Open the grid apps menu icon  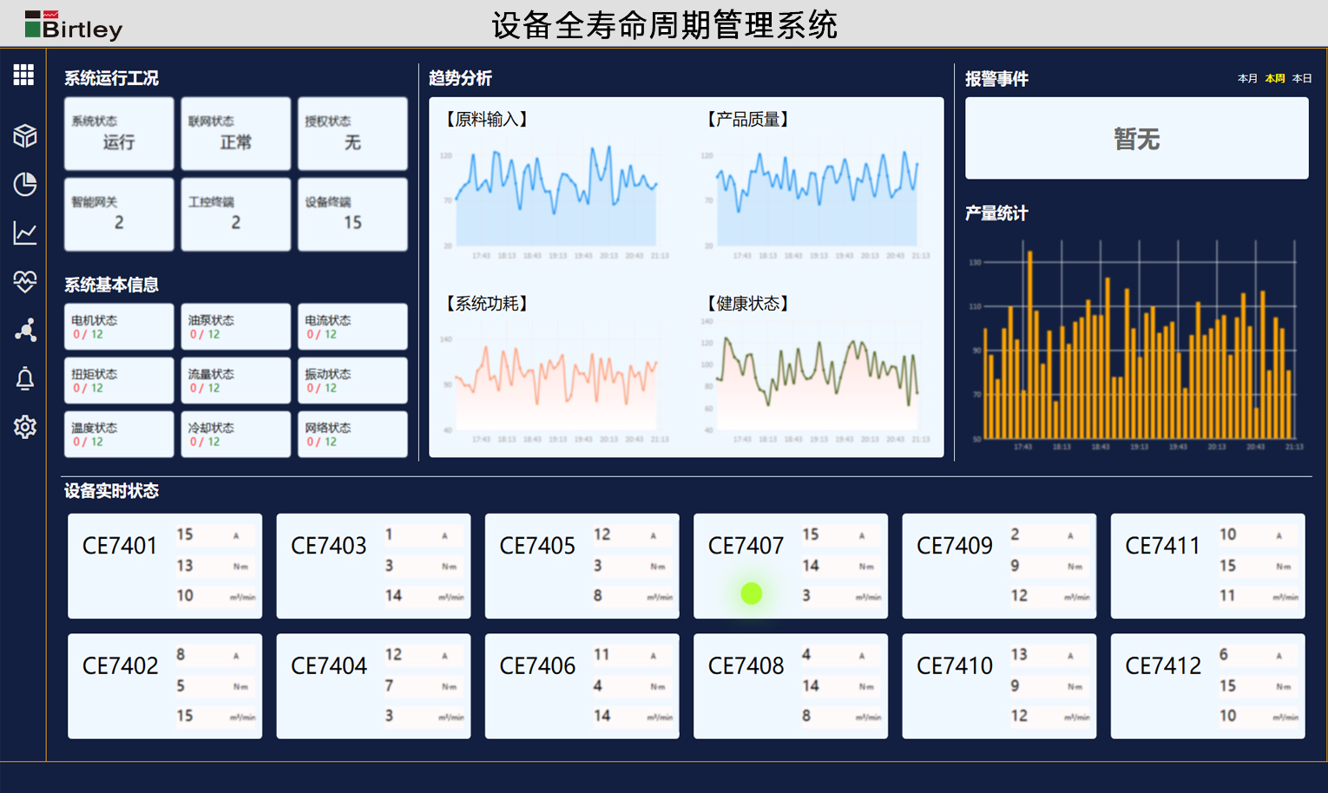click(23, 75)
